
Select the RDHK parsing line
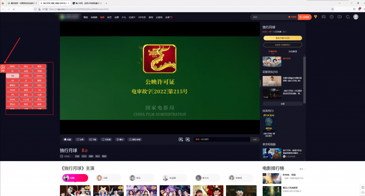12,99
